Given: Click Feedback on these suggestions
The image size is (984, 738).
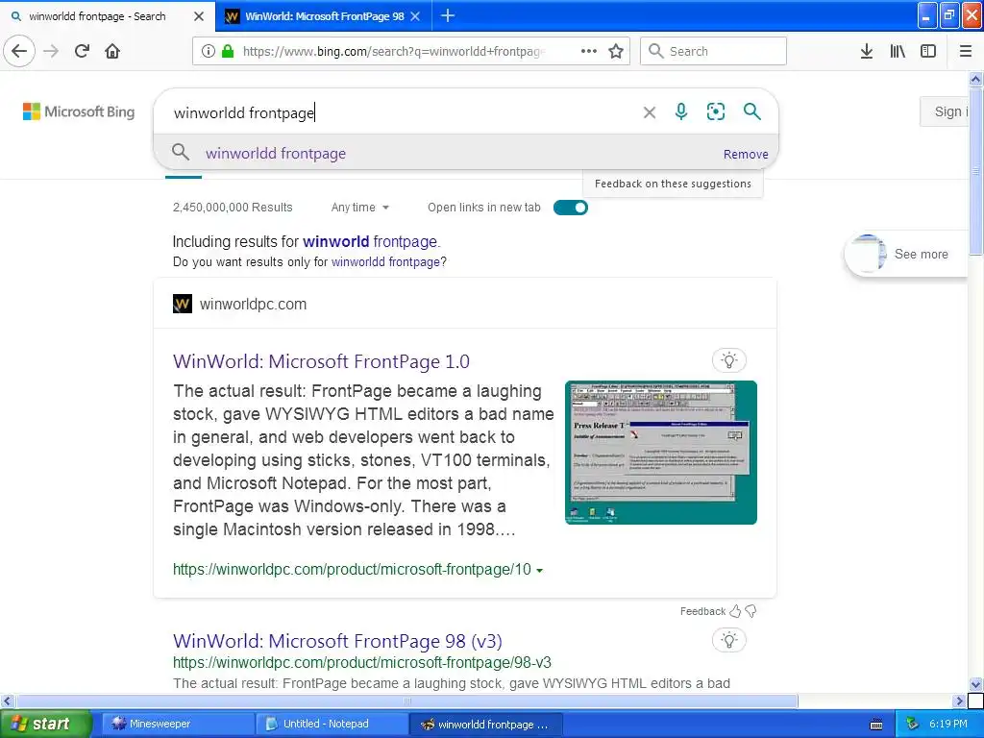Looking at the screenshot, I should [673, 184].
